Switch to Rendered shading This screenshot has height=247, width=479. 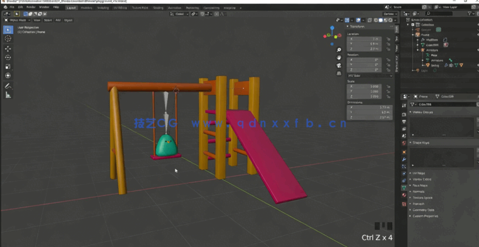click(x=390, y=20)
